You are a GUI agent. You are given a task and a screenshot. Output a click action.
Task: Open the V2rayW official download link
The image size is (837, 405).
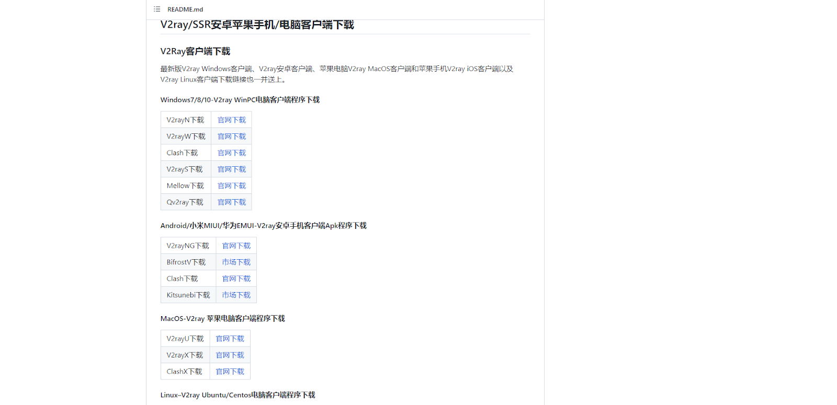point(231,136)
